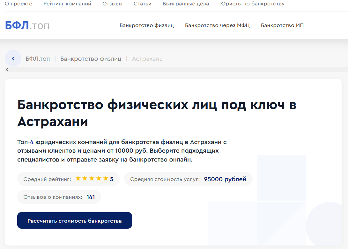Select Банкротство через МФЦ navigation link

click(217, 25)
